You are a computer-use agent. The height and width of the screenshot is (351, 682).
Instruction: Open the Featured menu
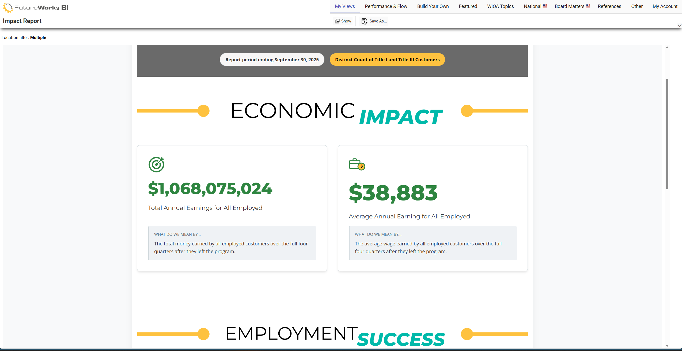tap(468, 6)
